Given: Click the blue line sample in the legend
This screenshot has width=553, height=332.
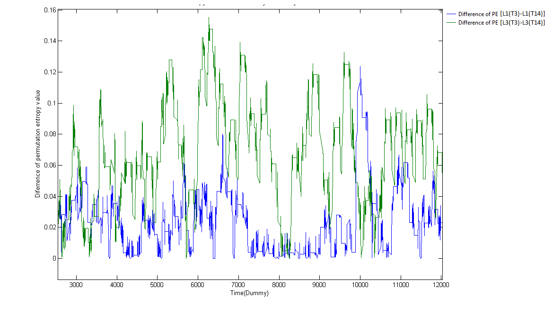Looking at the screenshot, I should (x=451, y=14).
